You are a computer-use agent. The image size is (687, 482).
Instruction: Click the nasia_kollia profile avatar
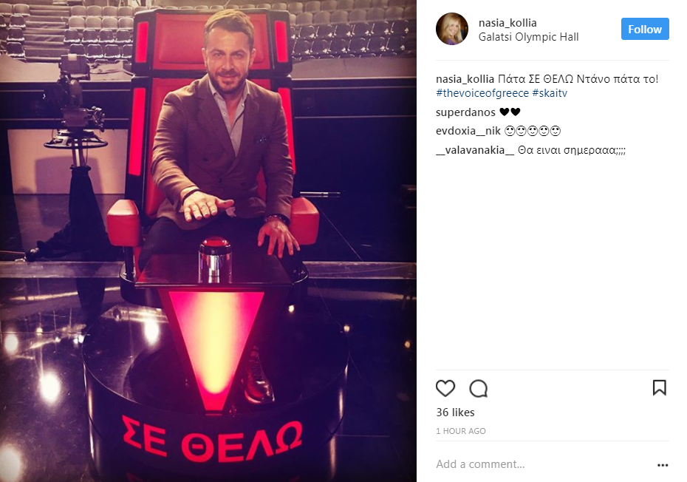pos(451,29)
